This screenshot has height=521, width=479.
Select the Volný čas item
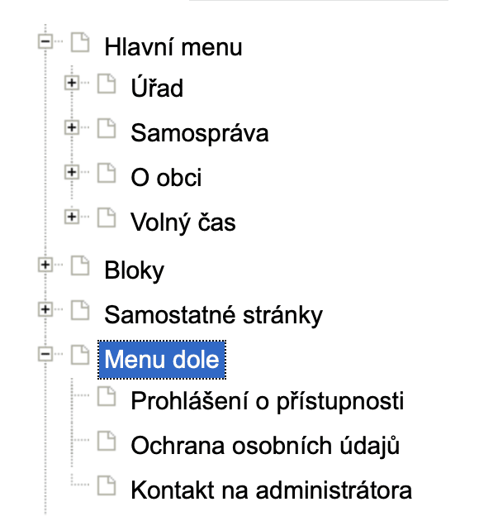(183, 222)
